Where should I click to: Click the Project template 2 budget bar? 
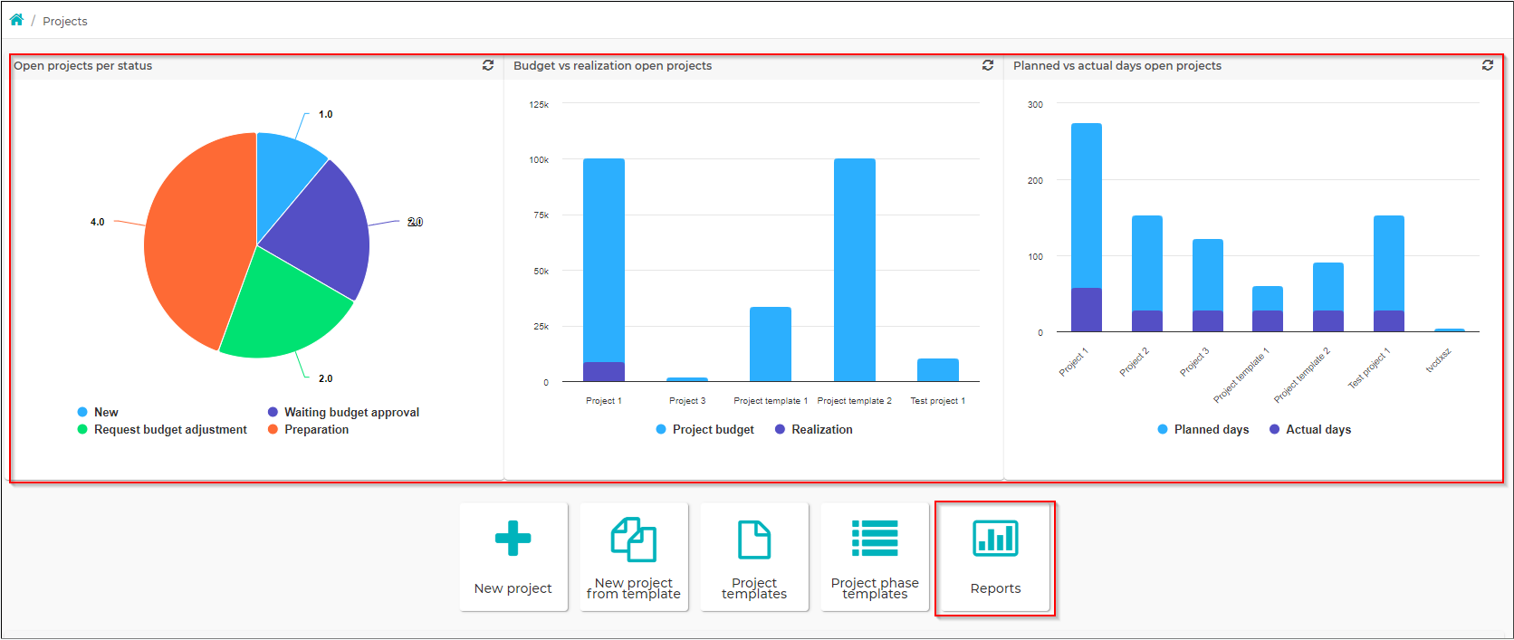point(855,270)
